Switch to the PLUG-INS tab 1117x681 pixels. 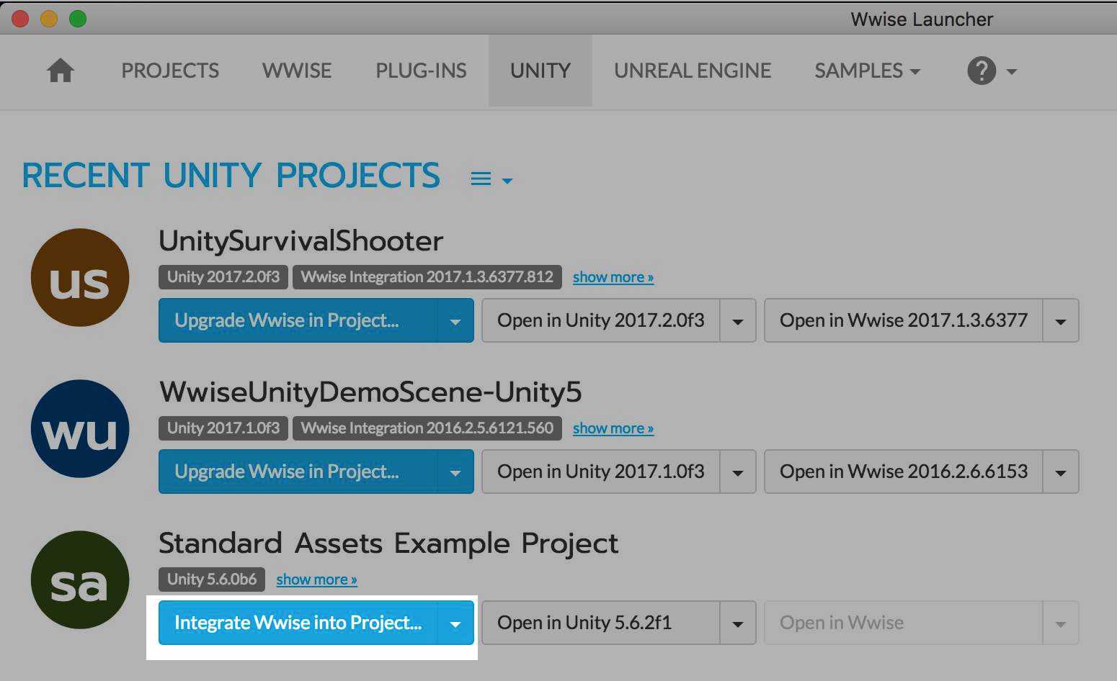click(421, 71)
